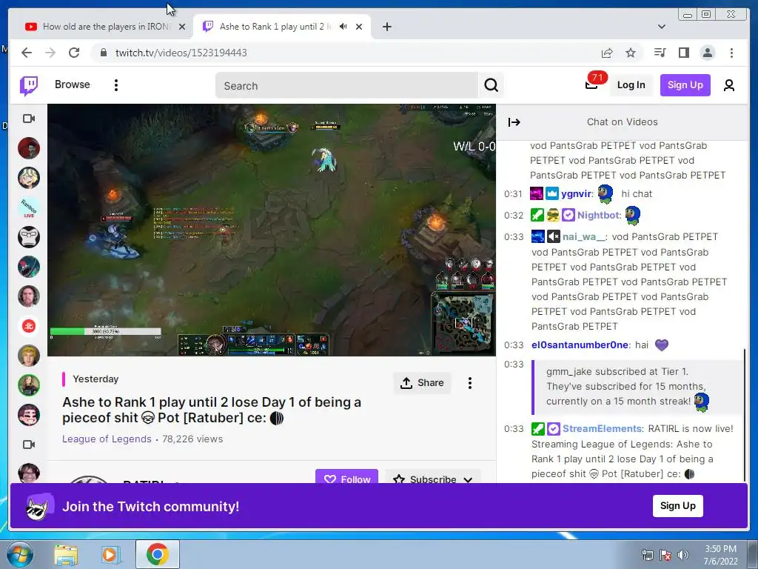This screenshot has width=758, height=569.
Task: Open Windows Media Player from taskbar
Action: [110, 555]
